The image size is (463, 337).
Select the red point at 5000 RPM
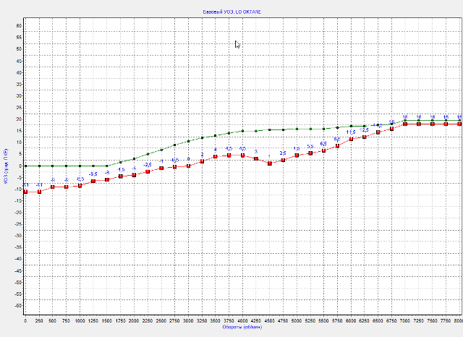pyautogui.click(x=297, y=155)
